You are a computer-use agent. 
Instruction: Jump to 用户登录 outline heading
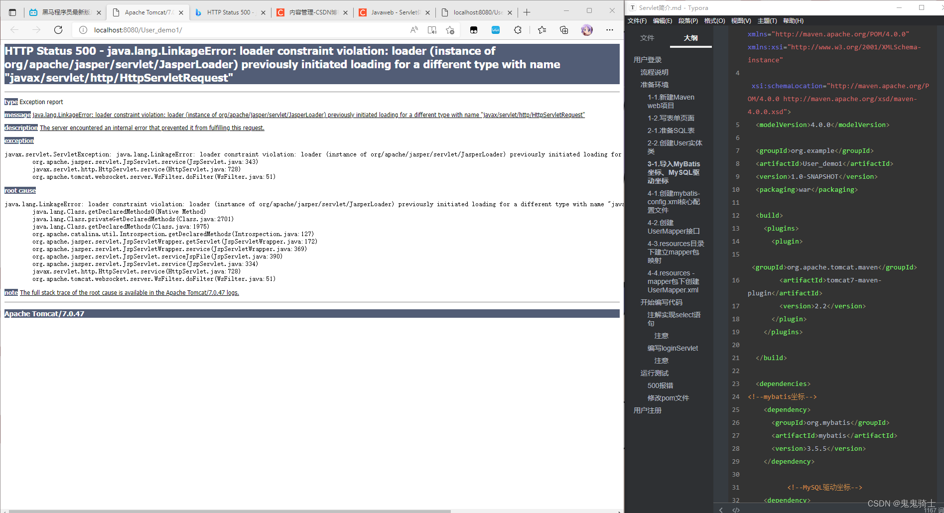(648, 60)
